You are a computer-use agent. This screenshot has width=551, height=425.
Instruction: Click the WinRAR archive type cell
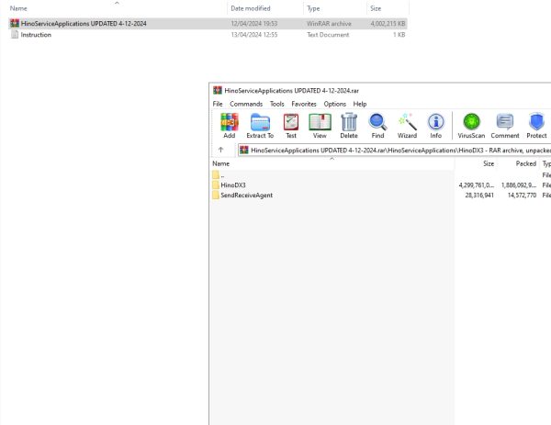coord(329,24)
